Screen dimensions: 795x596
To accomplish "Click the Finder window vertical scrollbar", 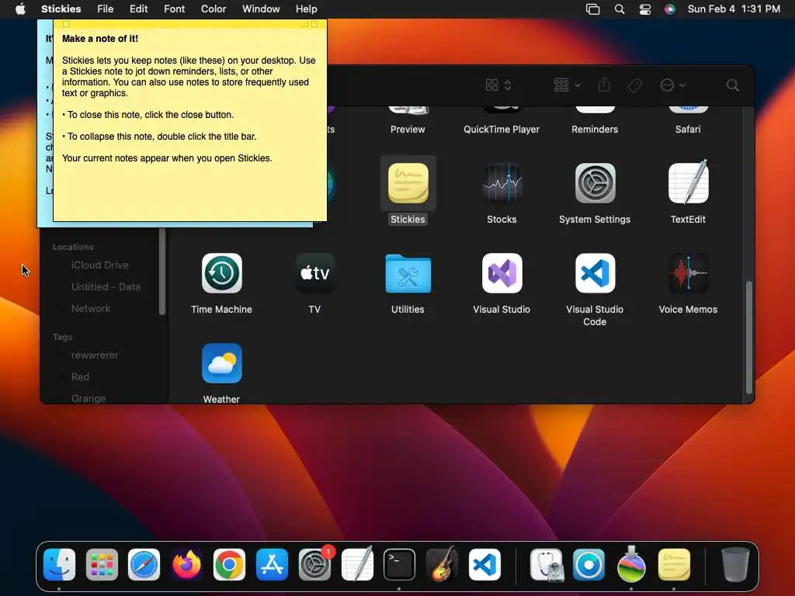I will pyautogui.click(x=748, y=337).
